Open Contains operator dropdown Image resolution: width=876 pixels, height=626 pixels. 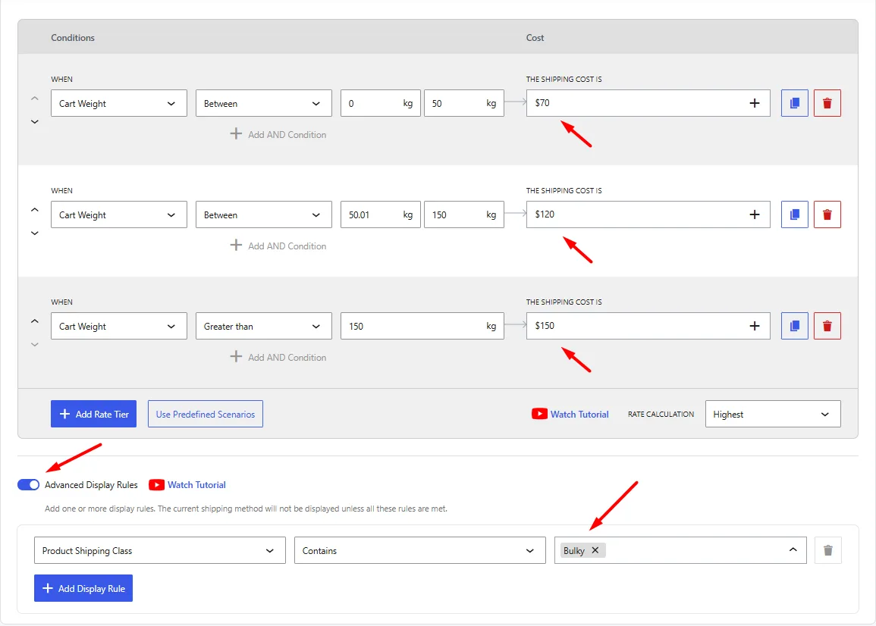419,551
